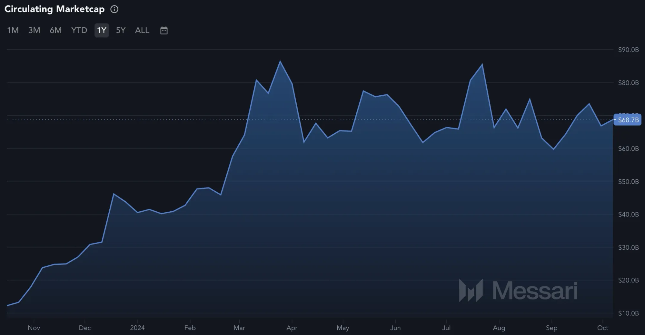Click the late-March peak on the line

(280, 61)
